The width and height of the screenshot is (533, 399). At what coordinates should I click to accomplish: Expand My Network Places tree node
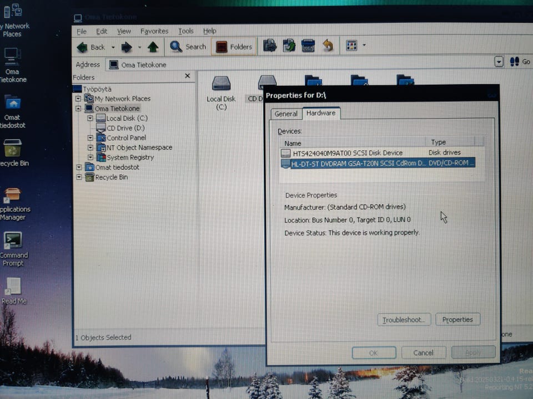[78, 99]
